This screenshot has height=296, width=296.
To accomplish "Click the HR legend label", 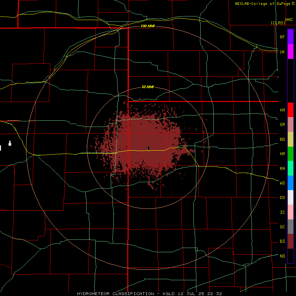I will tap(282, 154).
